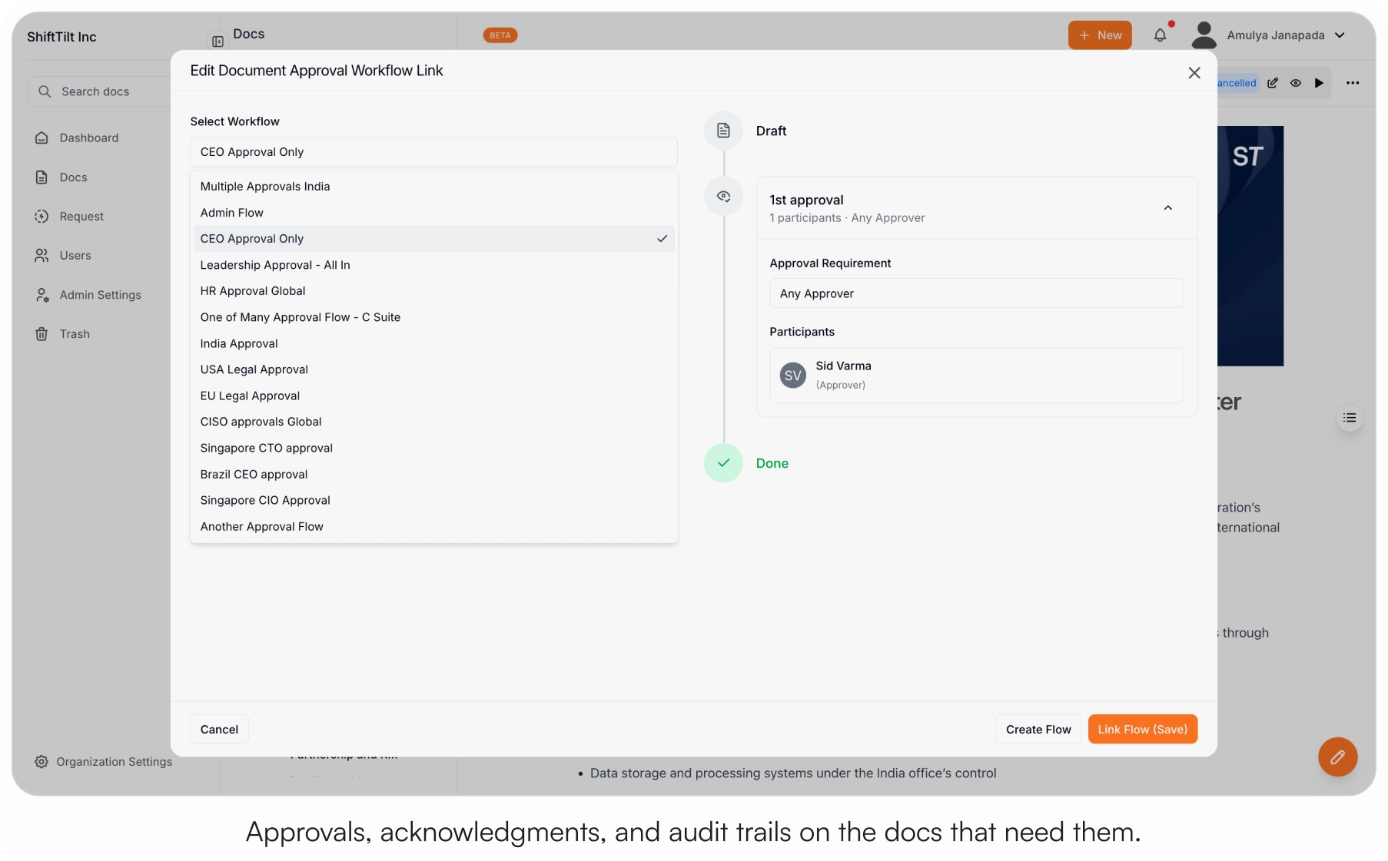Click the cancelled status badge
This screenshot has height=861, width=1388.
[x=1237, y=83]
